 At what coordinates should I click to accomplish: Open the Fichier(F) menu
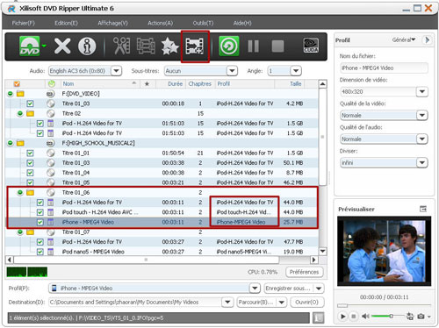pos(24,23)
